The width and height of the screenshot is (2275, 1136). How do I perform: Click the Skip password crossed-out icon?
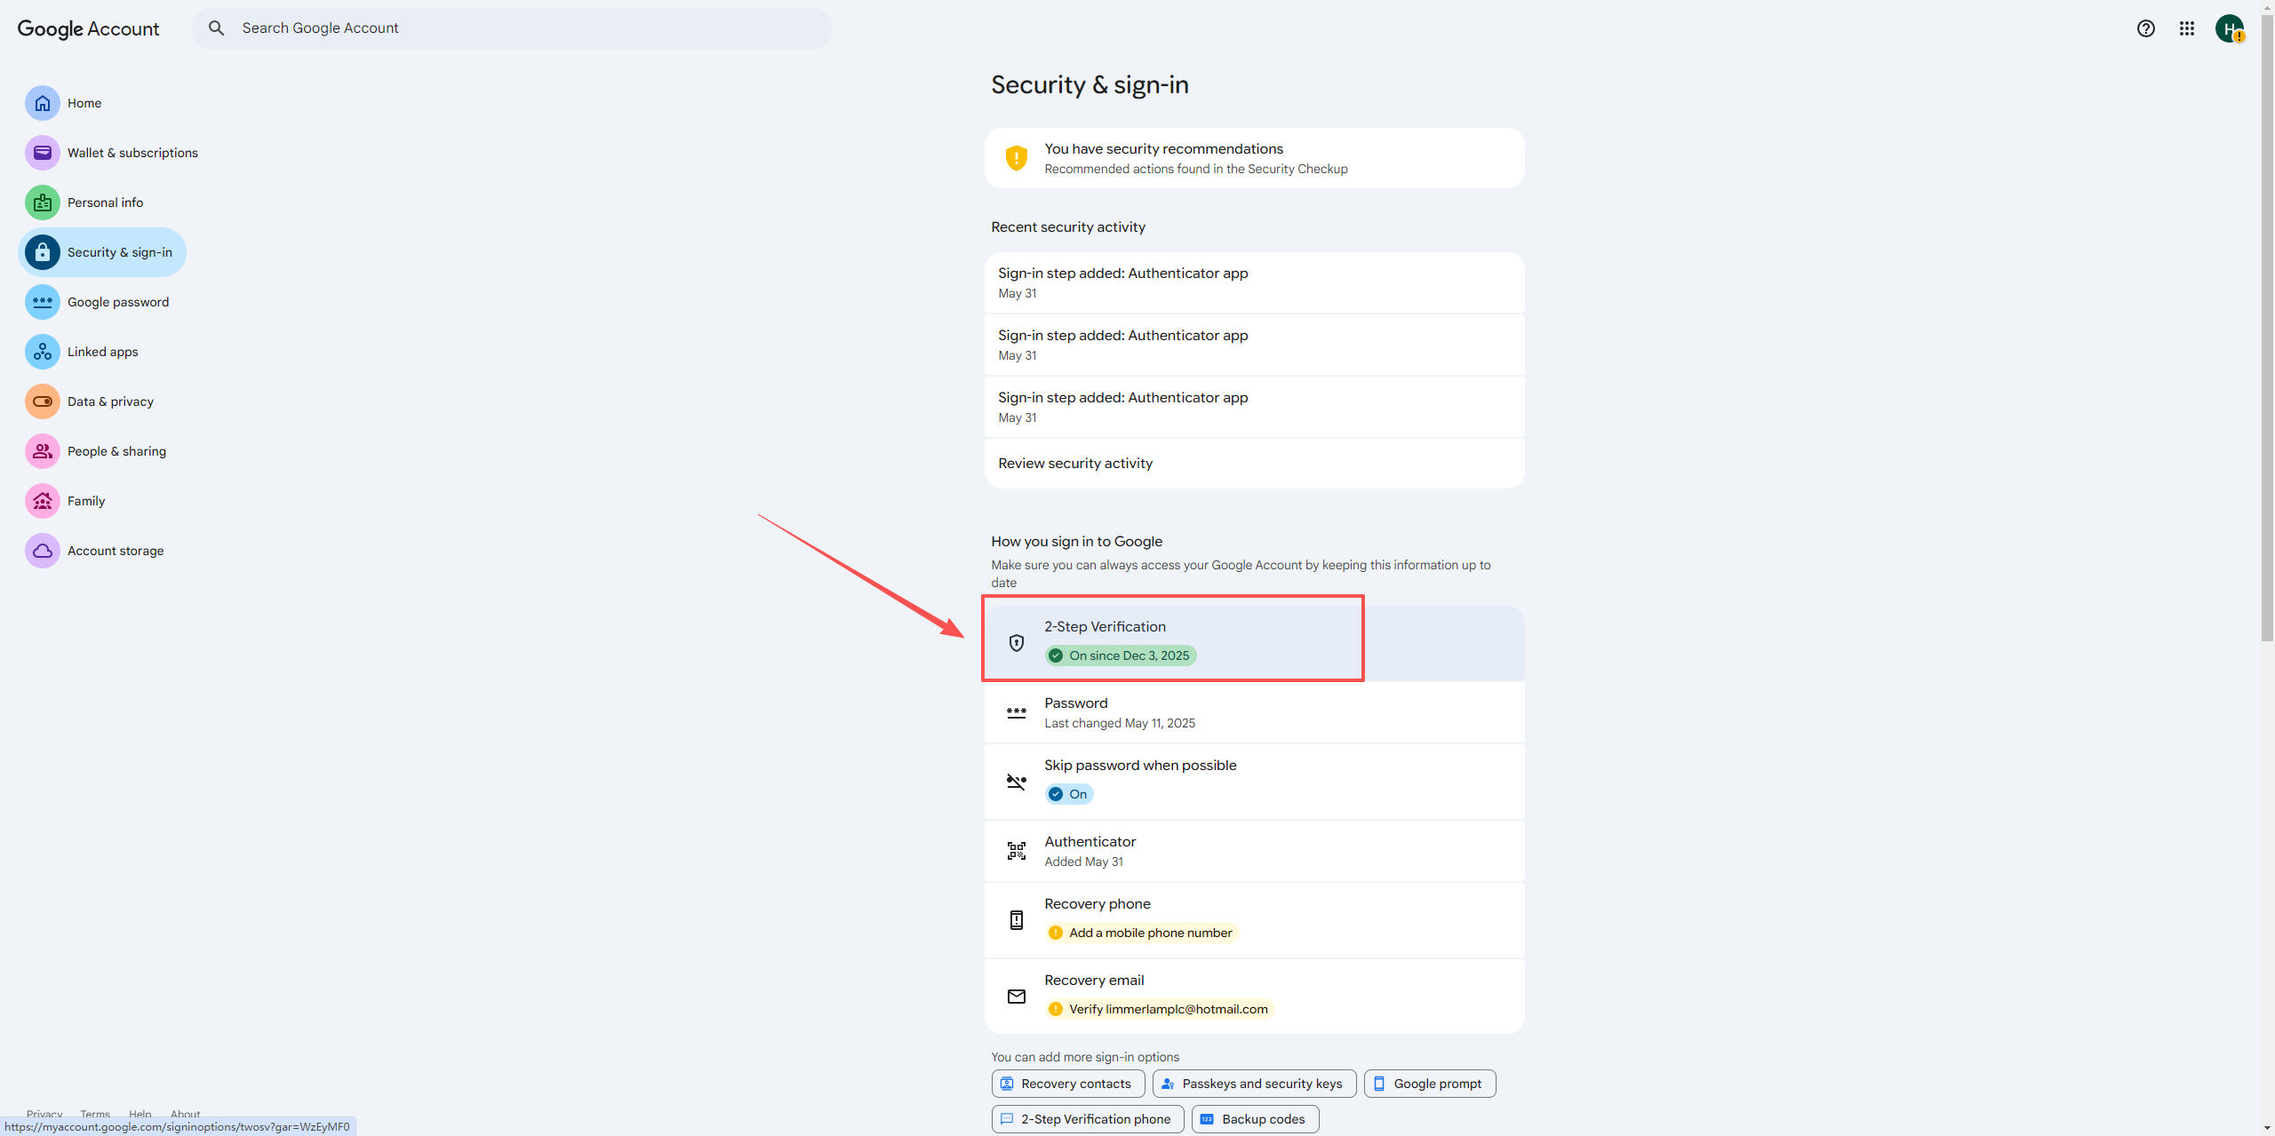pos(1017,782)
